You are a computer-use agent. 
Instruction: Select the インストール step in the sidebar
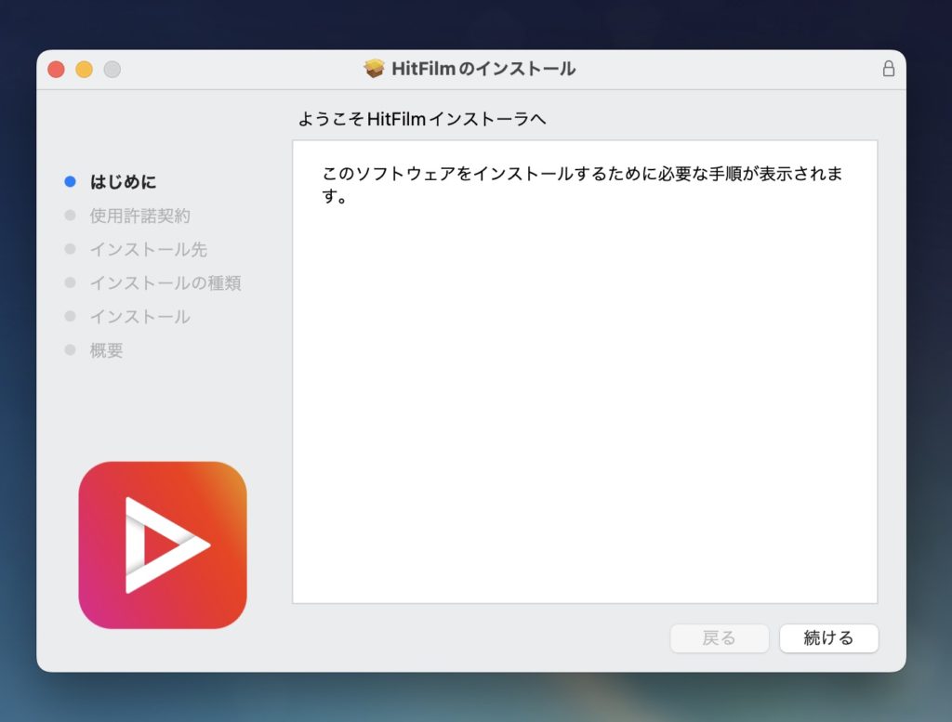pyautogui.click(x=139, y=317)
